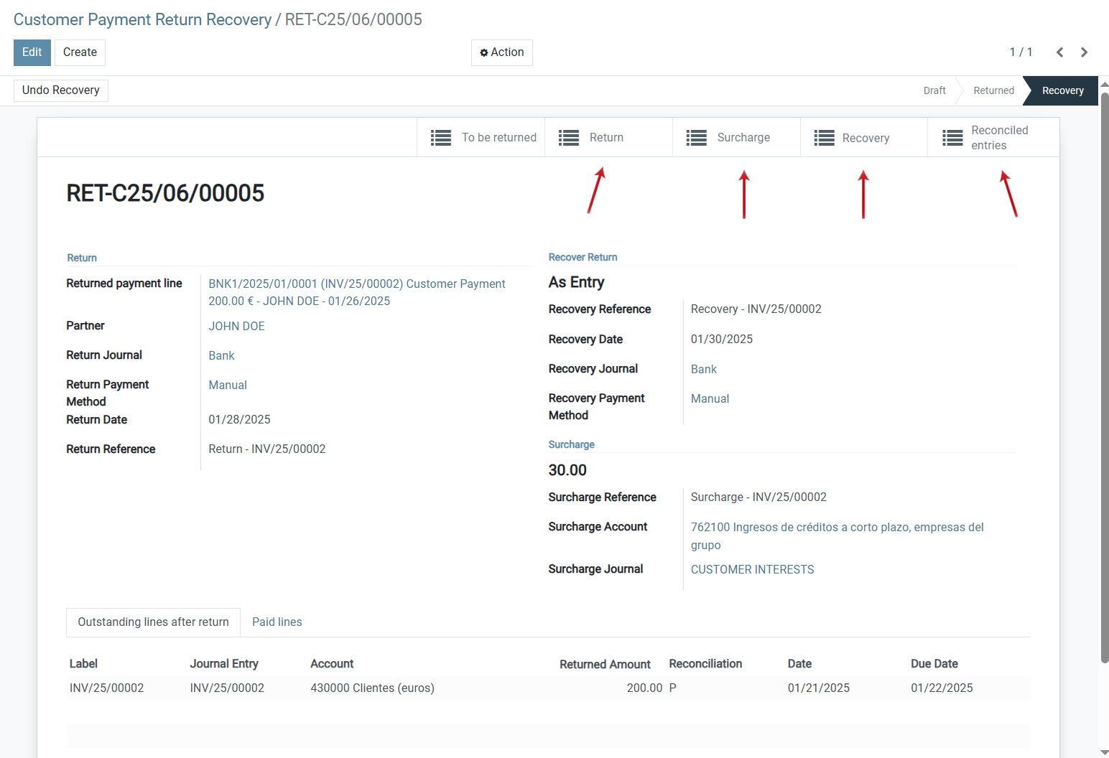Viewport: 1109px width, 758px height.
Task: Open the Action menu
Action: pyautogui.click(x=501, y=52)
